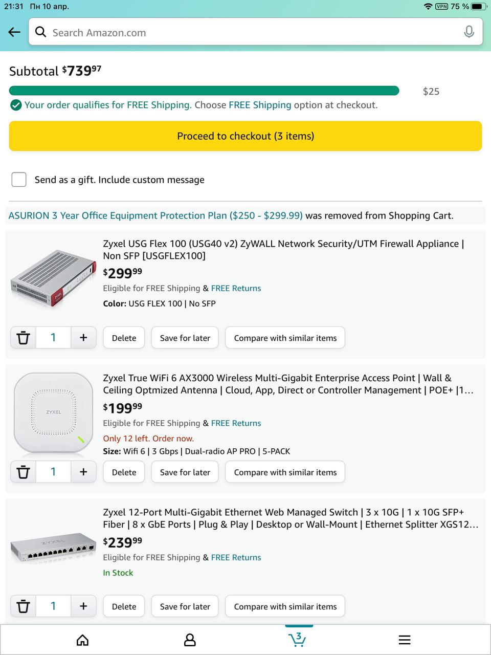Image resolution: width=491 pixels, height=655 pixels.
Task: Compare WiFi 6 access point with similar items
Action: pyautogui.click(x=285, y=472)
